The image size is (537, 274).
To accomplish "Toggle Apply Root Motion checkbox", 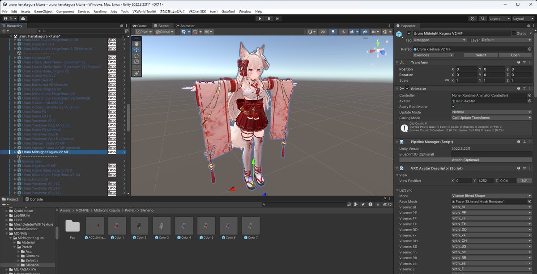I will (453, 107).
